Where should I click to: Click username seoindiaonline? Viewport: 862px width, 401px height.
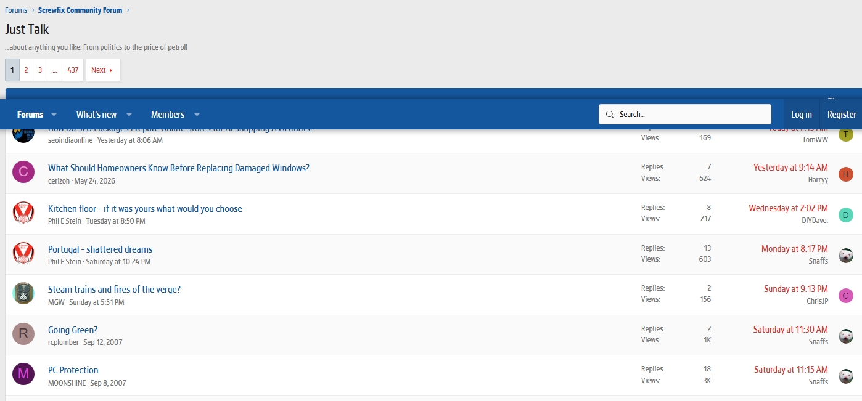[x=70, y=140]
